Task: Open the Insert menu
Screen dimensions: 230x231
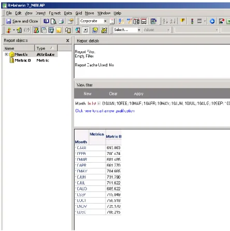Action: coord(40,13)
